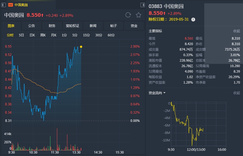Click the right panel toggle icon
Screen dimensions: 243x156
click(142, 5)
